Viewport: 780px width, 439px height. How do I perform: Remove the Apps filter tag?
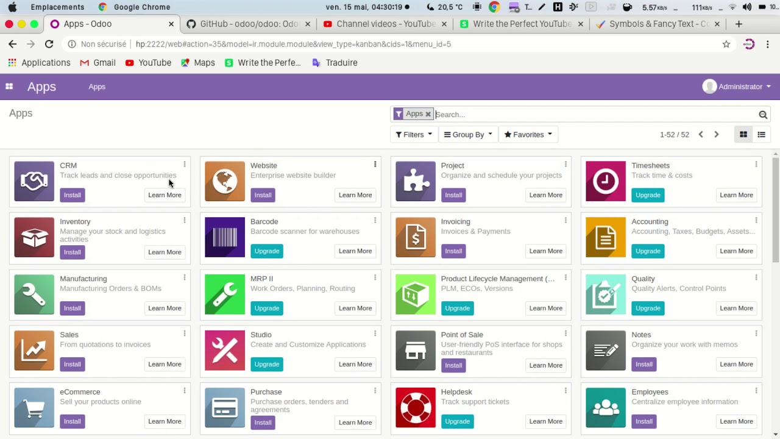428,114
